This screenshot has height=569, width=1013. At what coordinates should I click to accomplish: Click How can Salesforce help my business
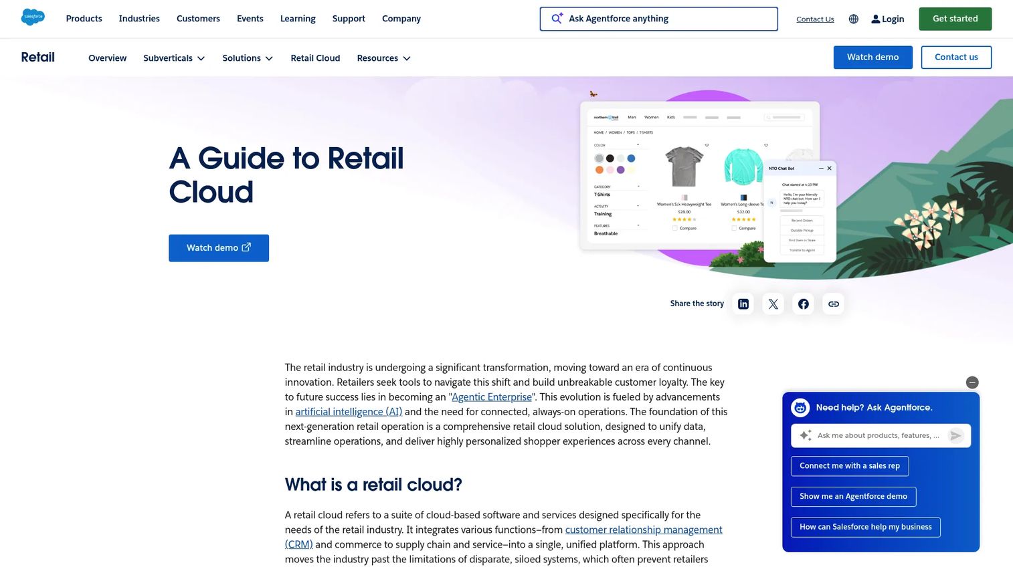pyautogui.click(x=865, y=527)
